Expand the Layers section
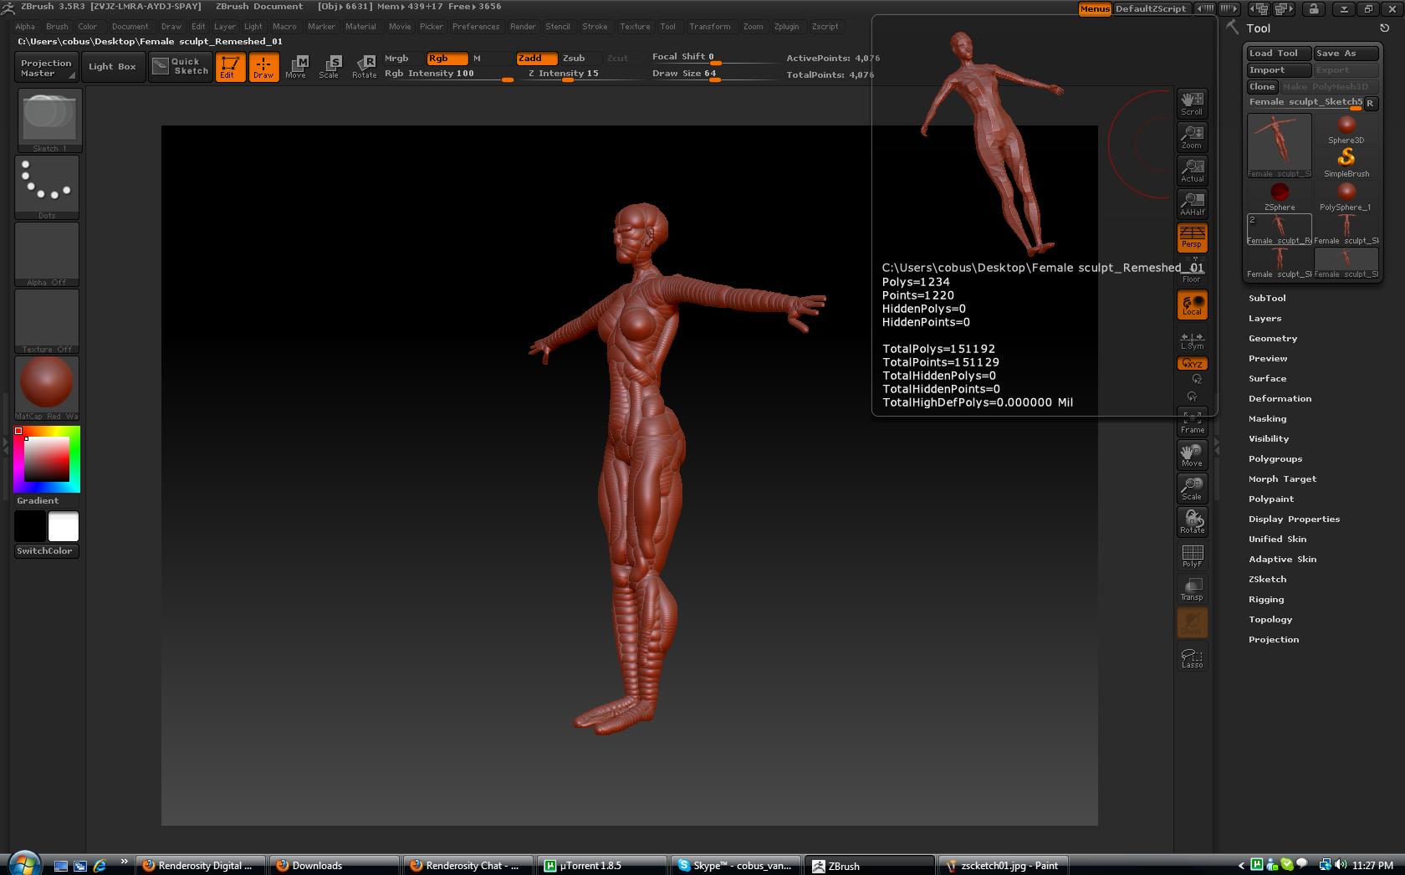This screenshot has height=875, width=1405. pos(1264,319)
